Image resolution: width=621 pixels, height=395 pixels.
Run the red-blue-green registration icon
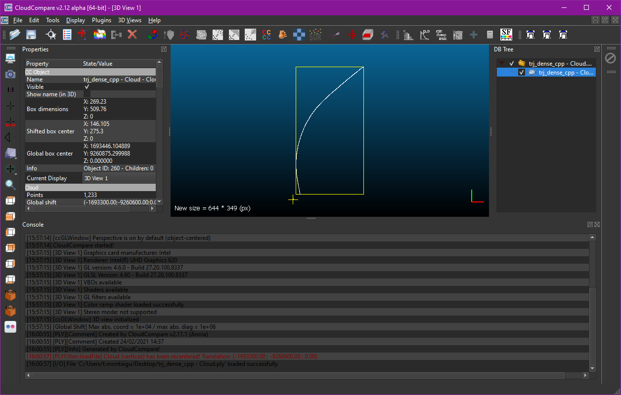153,35
